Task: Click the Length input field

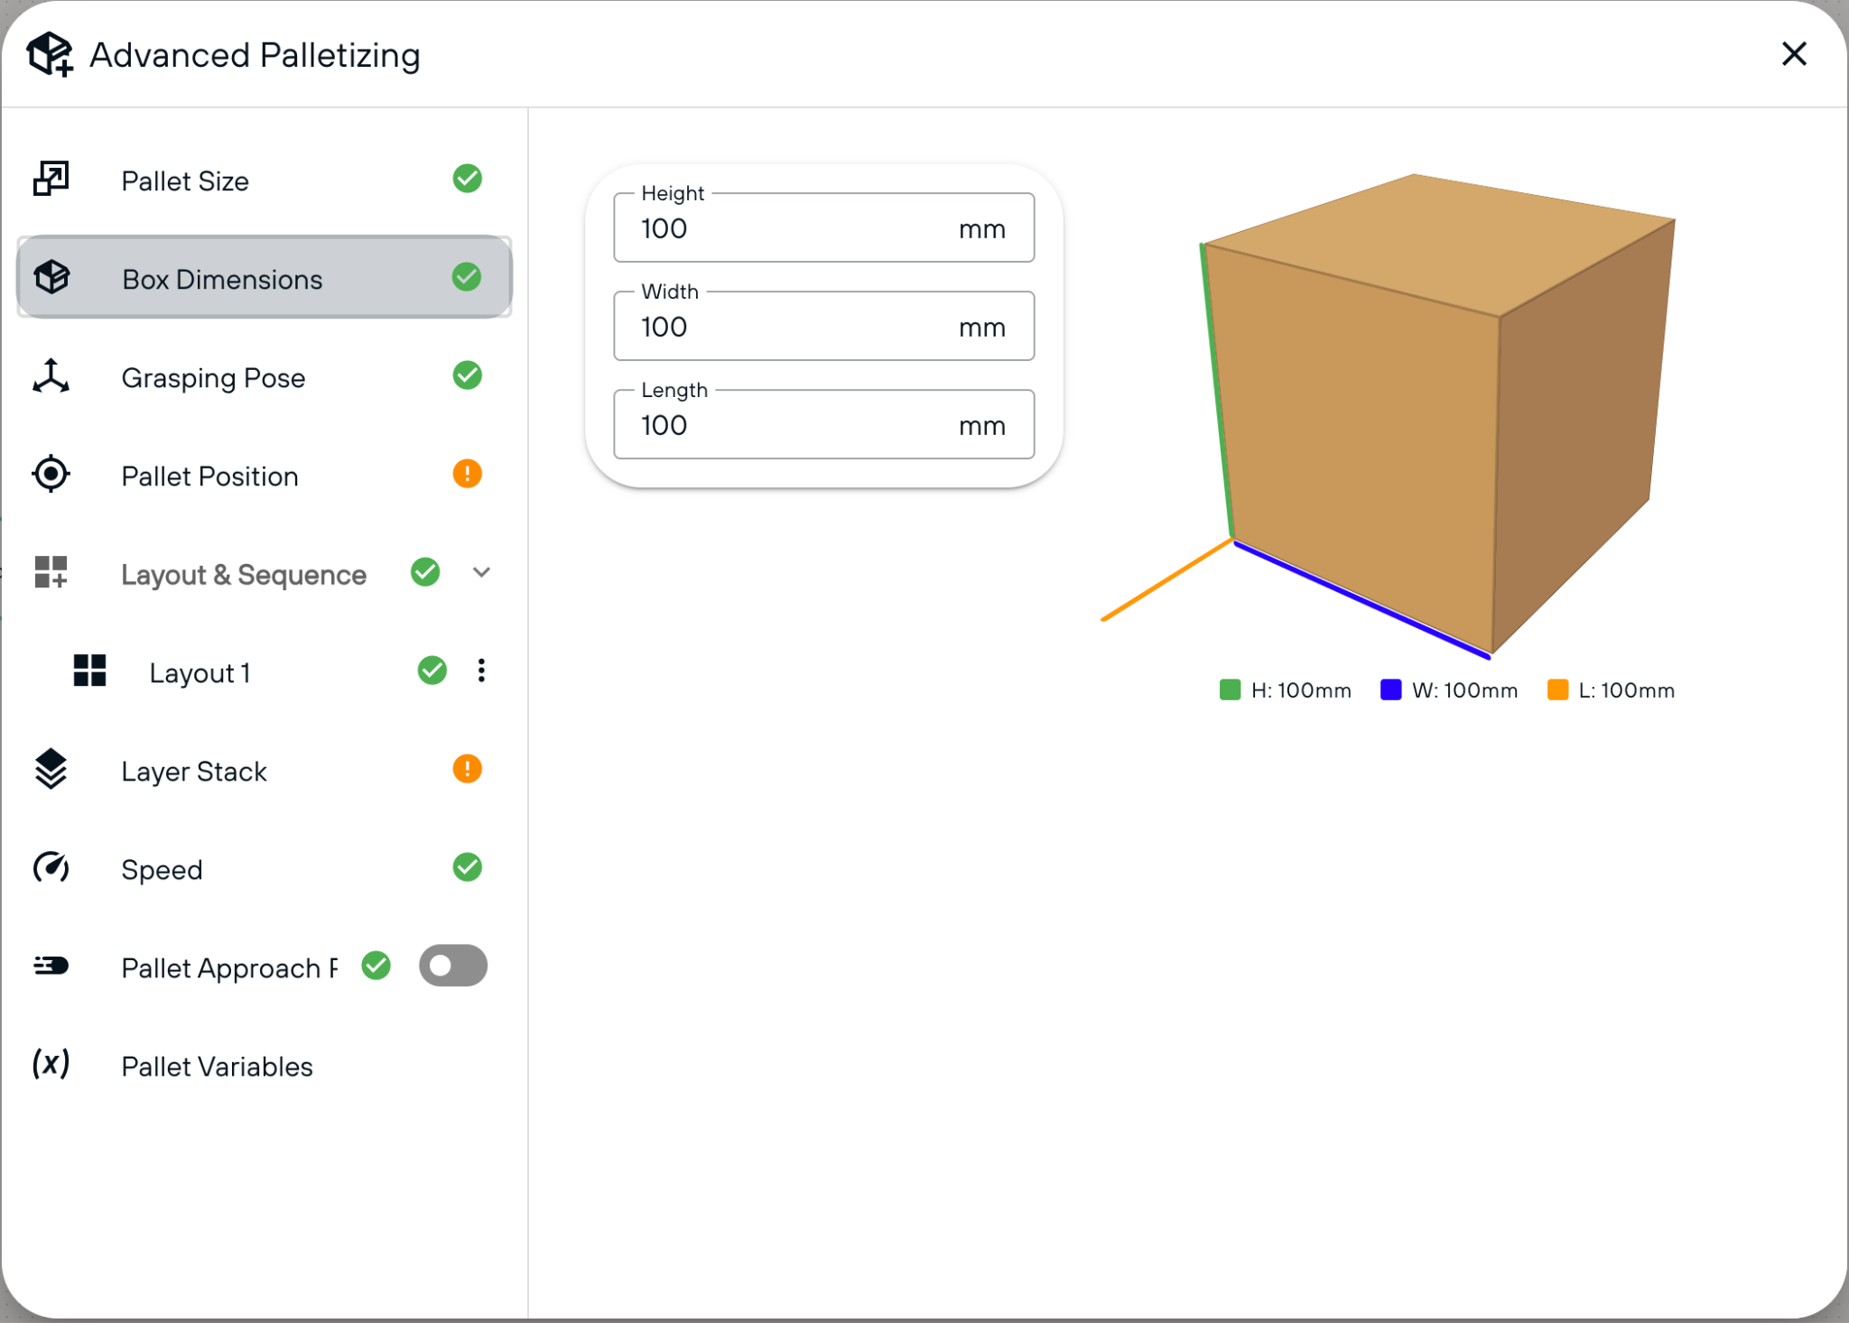Action: (x=823, y=424)
